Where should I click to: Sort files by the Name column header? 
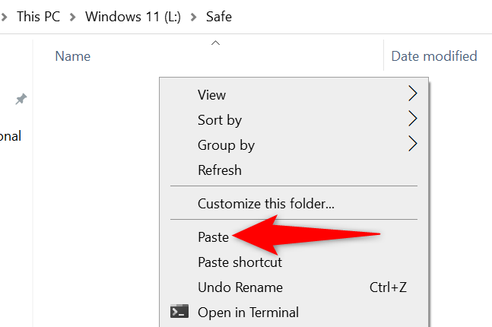(73, 56)
